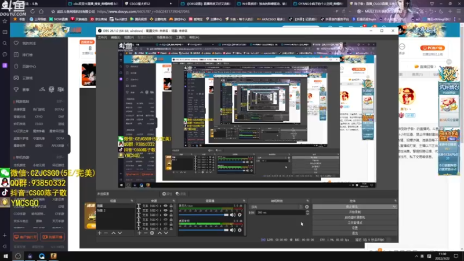
Task: Move the scene down in Scenes dock
Action: click(120, 233)
